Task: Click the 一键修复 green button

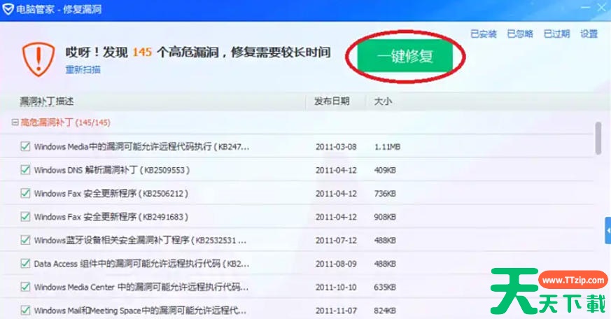Action: pyautogui.click(x=405, y=56)
